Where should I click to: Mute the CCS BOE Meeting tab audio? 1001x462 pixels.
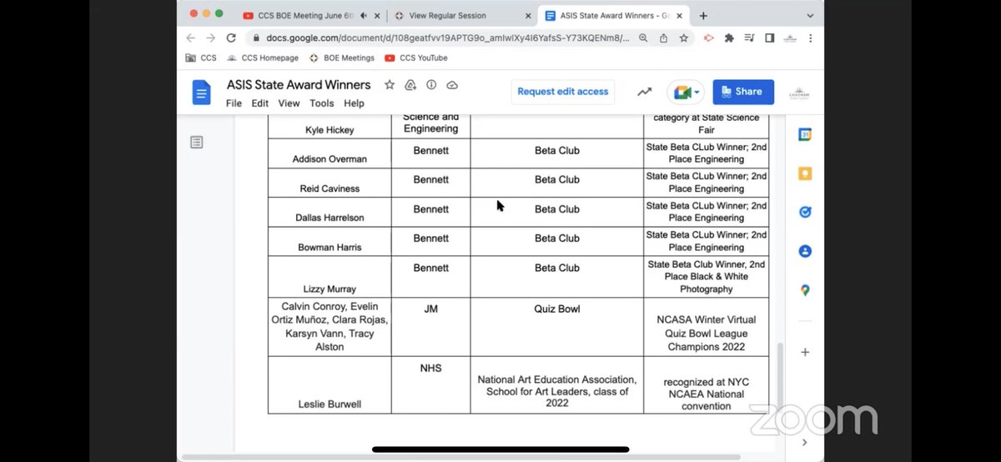pos(364,15)
